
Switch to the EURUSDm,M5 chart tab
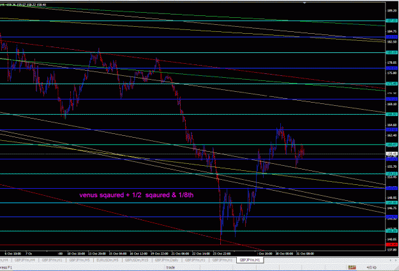107,260
